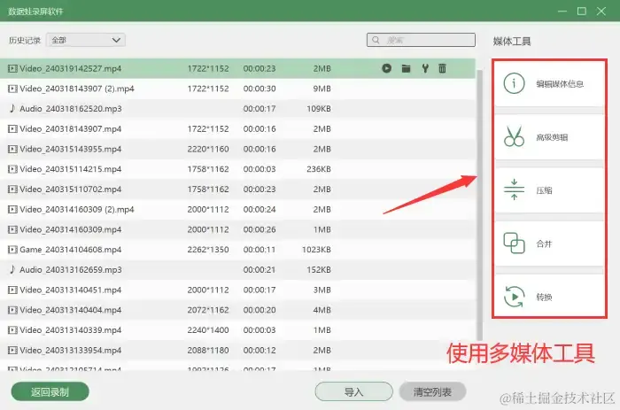The image size is (620, 410).
Task: Click the video icon of Game_240314104608.mp4
Action: 12,250
